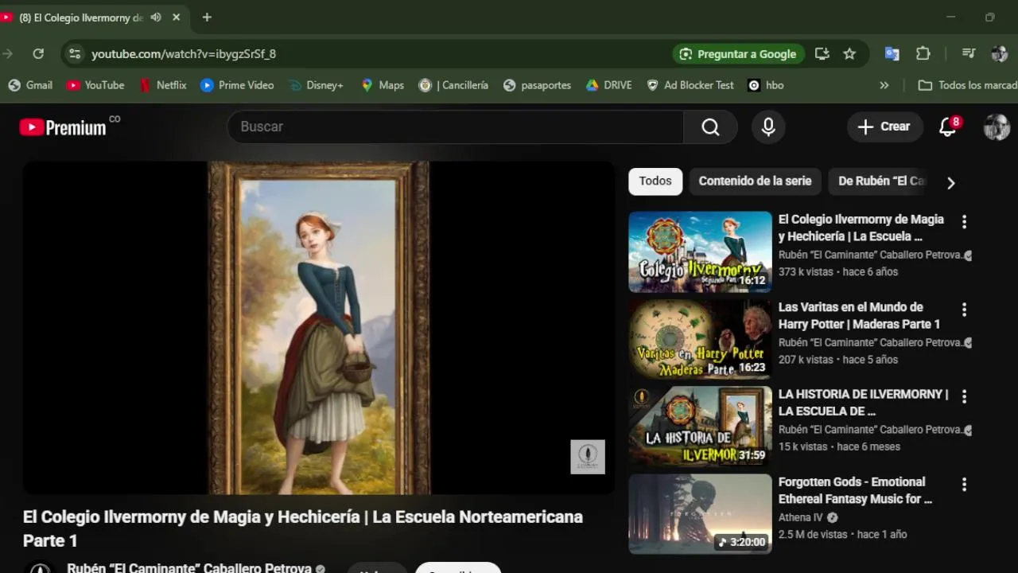1018x573 pixels.
Task: Open the notifications bell
Action: pos(947,127)
